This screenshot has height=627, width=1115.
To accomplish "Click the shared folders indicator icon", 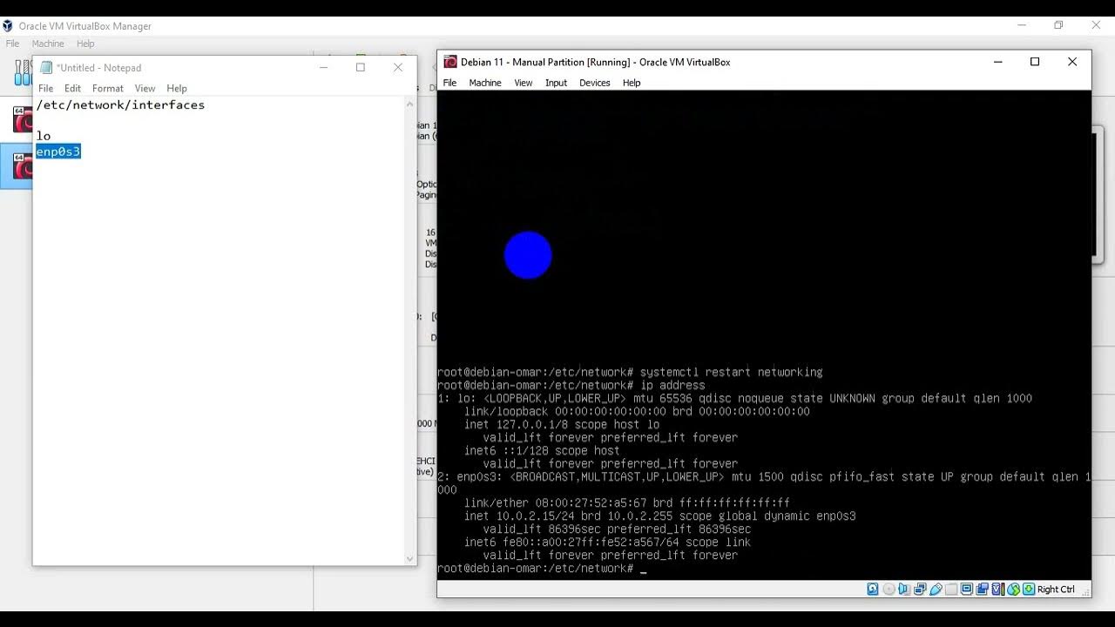I will tap(951, 590).
